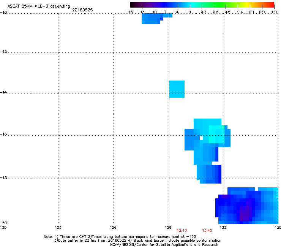
Task: Click the '1.0' color scale label
Action: (x=274, y=12)
